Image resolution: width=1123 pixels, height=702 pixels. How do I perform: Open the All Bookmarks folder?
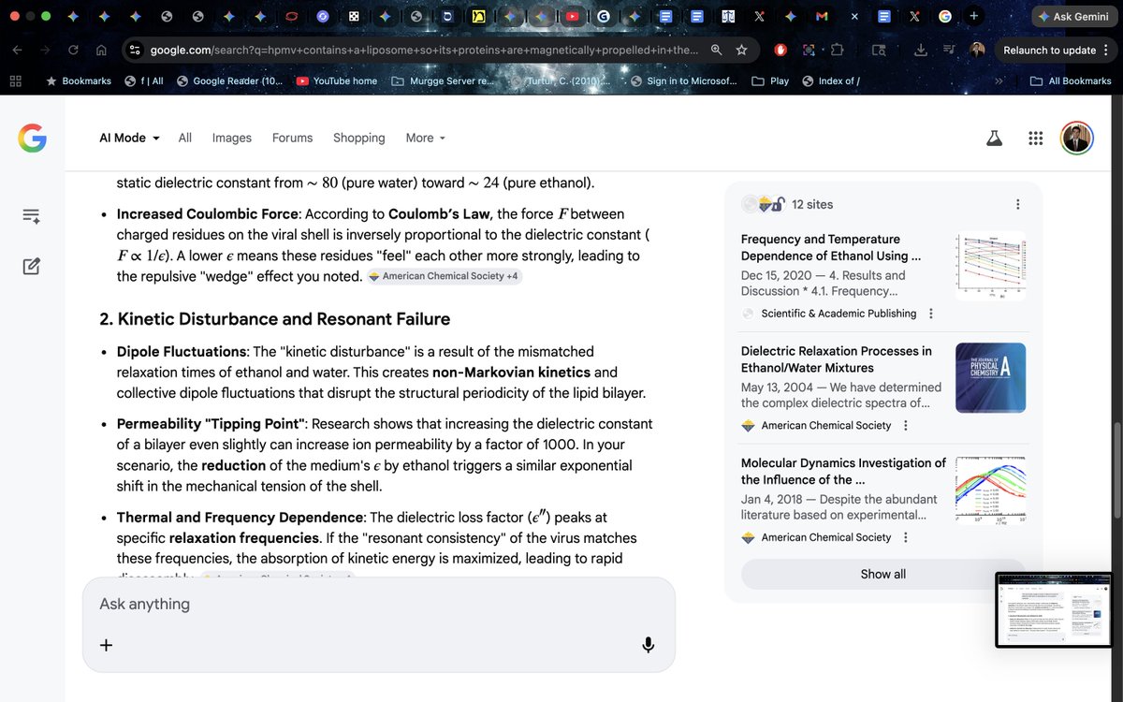1071,81
